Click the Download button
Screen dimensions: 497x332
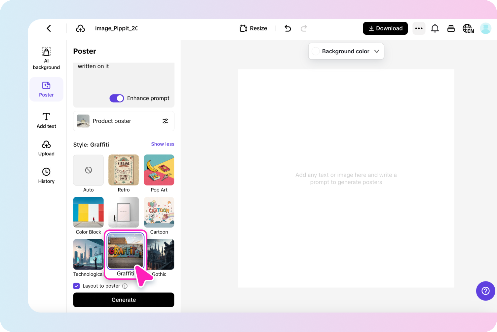tap(385, 28)
